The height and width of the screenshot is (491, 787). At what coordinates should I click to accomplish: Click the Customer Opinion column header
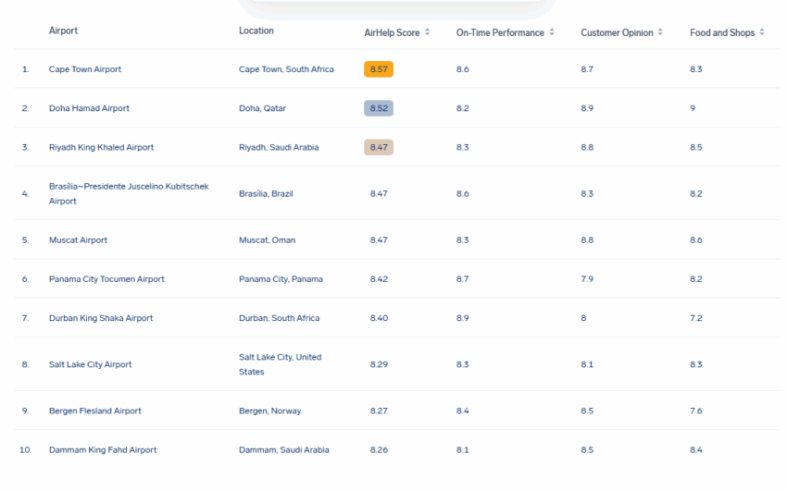pos(617,32)
